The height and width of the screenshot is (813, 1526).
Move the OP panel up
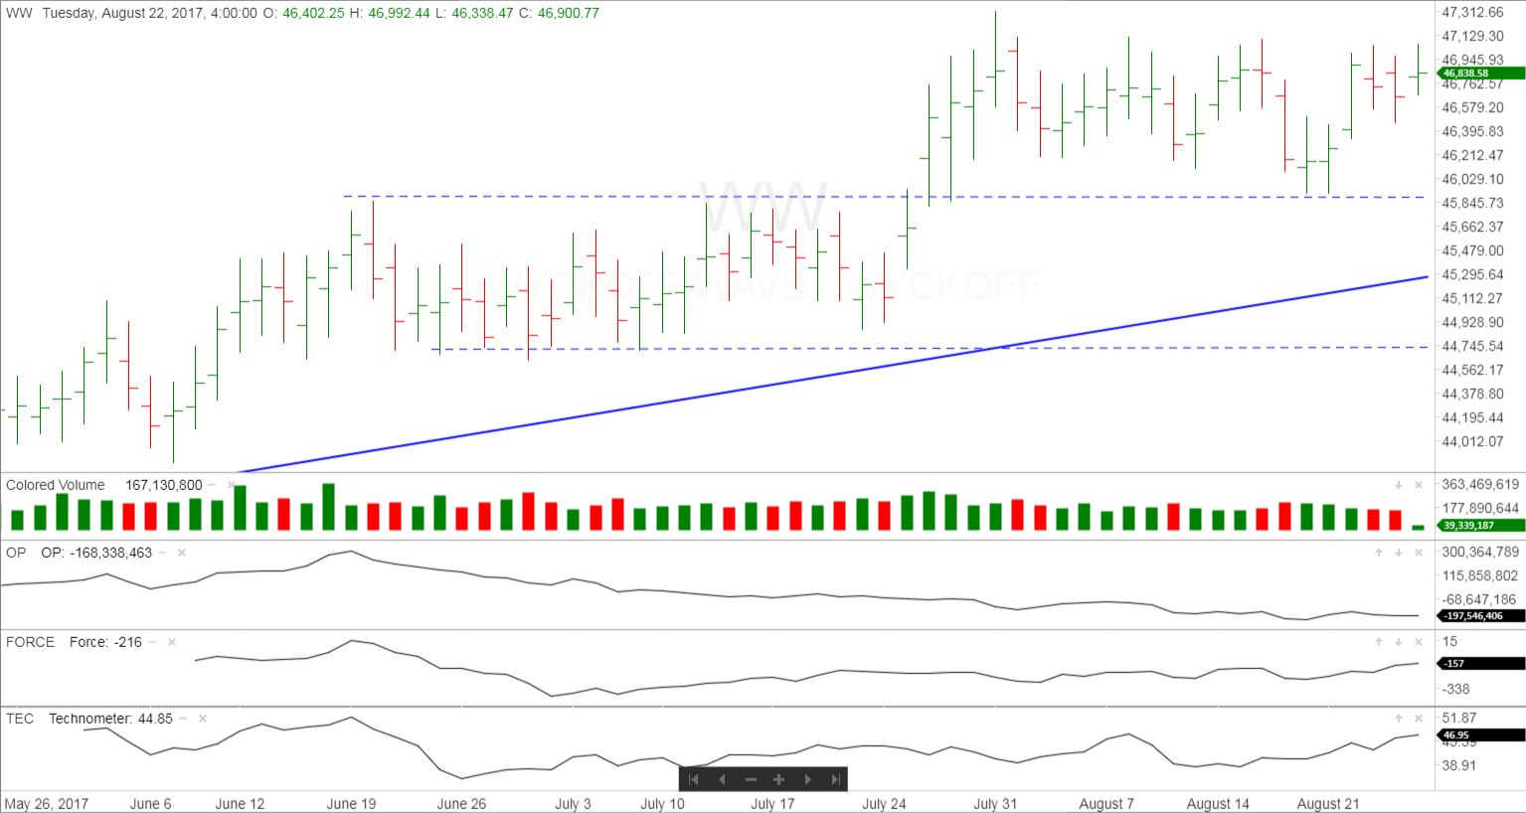pyautogui.click(x=1379, y=553)
